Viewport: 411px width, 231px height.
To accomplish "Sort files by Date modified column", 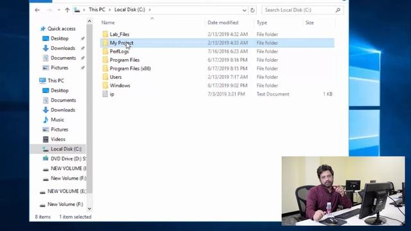I will pyautogui.click(x=223, y=22).
